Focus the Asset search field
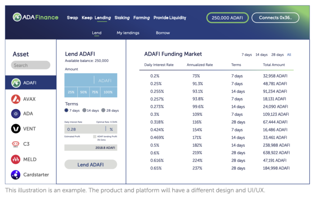Image resolution: width=315 pixels, height=197 pixels. tap(31, 65)
